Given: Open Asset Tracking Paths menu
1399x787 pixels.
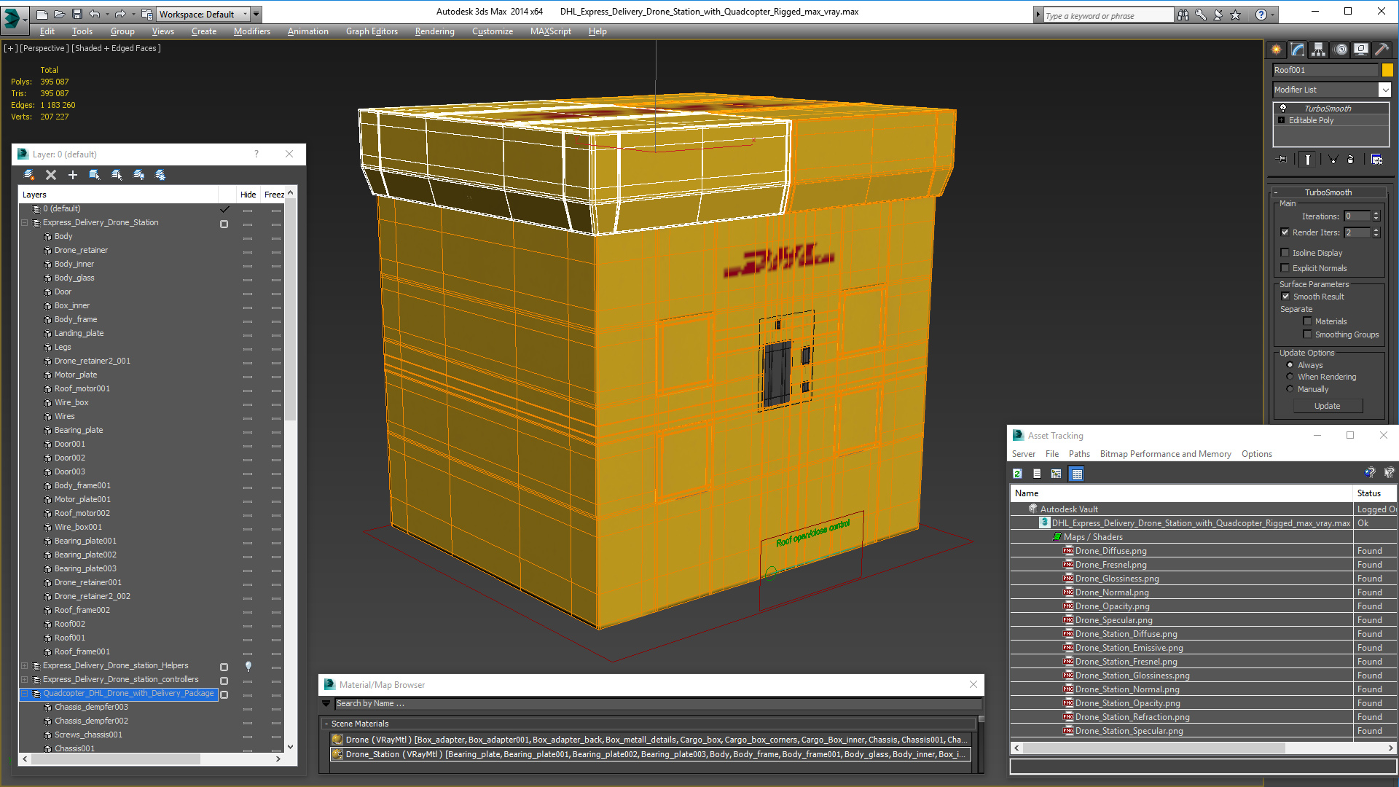Looking at the screenshot, I should pyautogui.click(x=1079, y=454).
